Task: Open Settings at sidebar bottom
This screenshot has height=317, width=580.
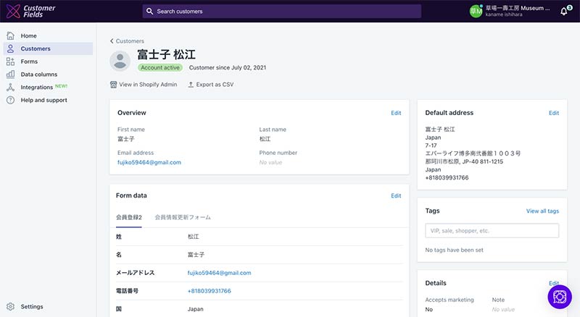Action: pos(31,307)
